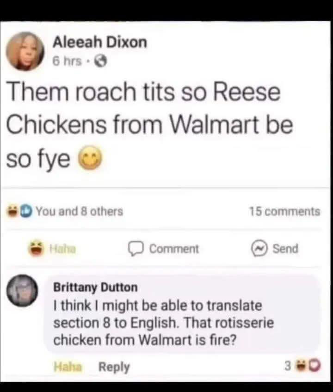
Task: Click the laughing face icon beside Haha
Action: pyautogui.click(x=37, y=248)
